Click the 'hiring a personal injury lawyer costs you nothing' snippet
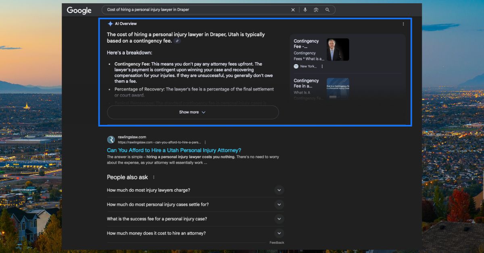 (191, 157)
